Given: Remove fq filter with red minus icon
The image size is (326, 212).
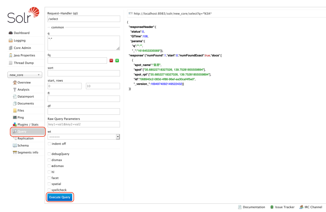Looking at the screenshot, I should click(111, 60).
